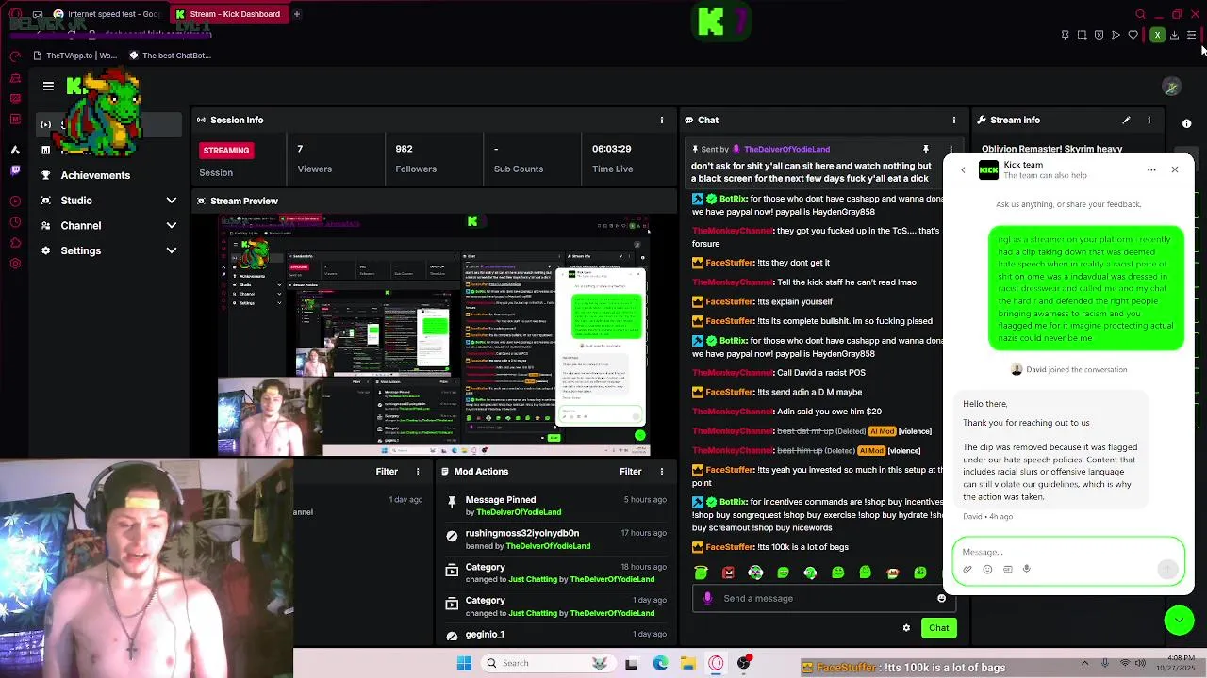Close the Kick team support widget
Viewport: 1207px width, 678px height.
pos(1175,169)
